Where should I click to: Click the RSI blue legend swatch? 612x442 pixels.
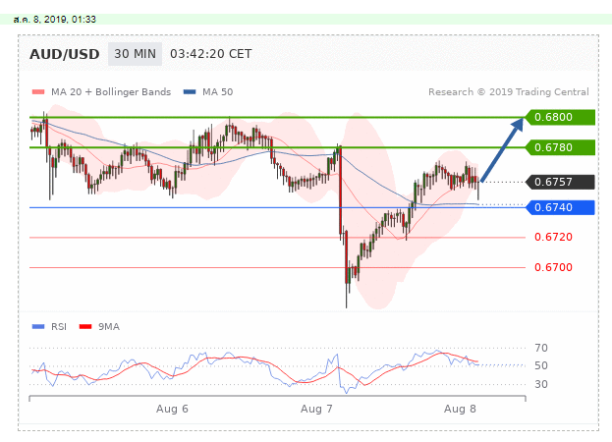pos(38,326)
